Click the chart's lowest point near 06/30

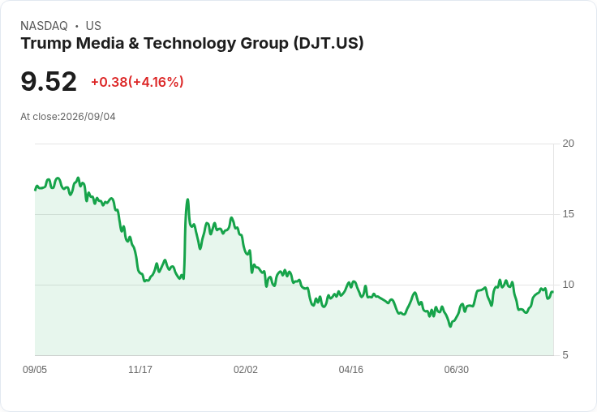pyautogui.click(x=450, y=326)
